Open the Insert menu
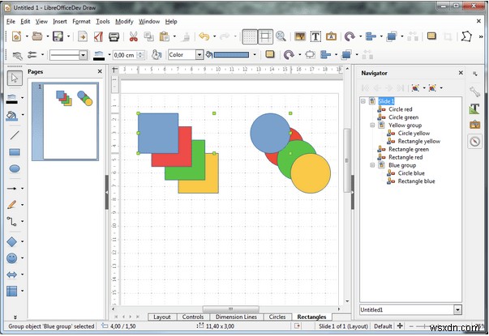This screenshot has height=336, width=489. click(x=60, y=22)
